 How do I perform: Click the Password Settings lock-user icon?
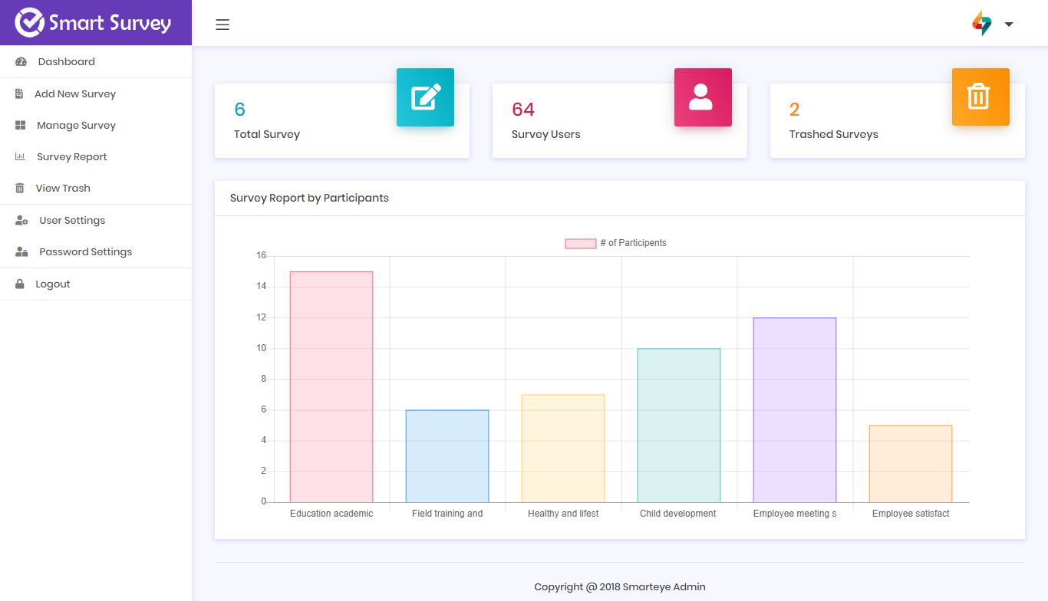(x=21, y=251)
